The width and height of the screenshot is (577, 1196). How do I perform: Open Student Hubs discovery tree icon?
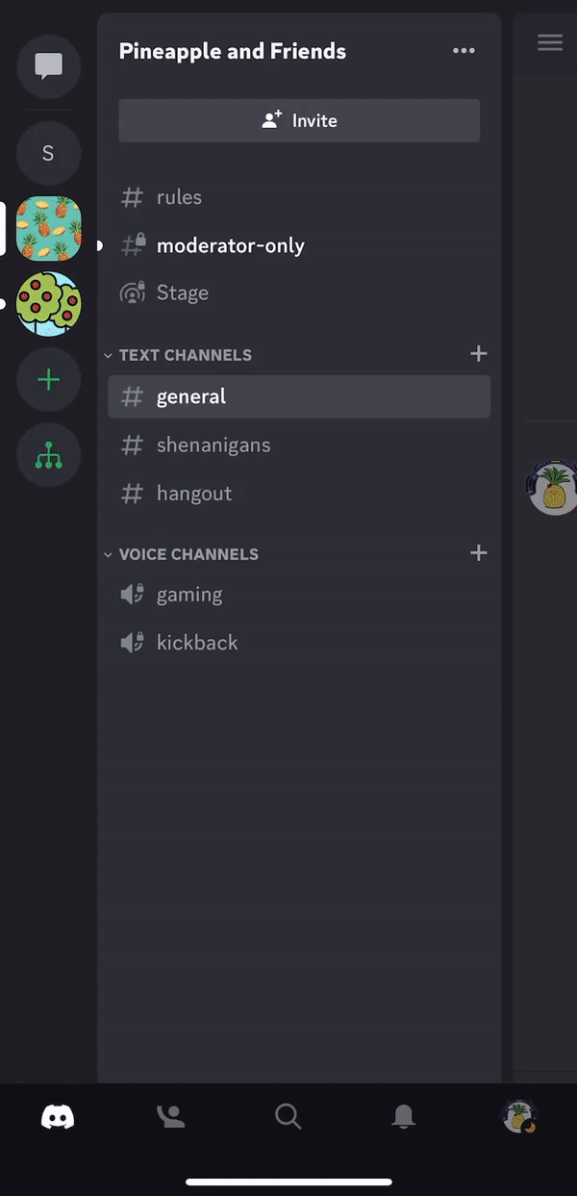pos(48,455)
